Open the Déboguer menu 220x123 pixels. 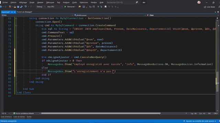pyautogui.click(x=50, y=2)
